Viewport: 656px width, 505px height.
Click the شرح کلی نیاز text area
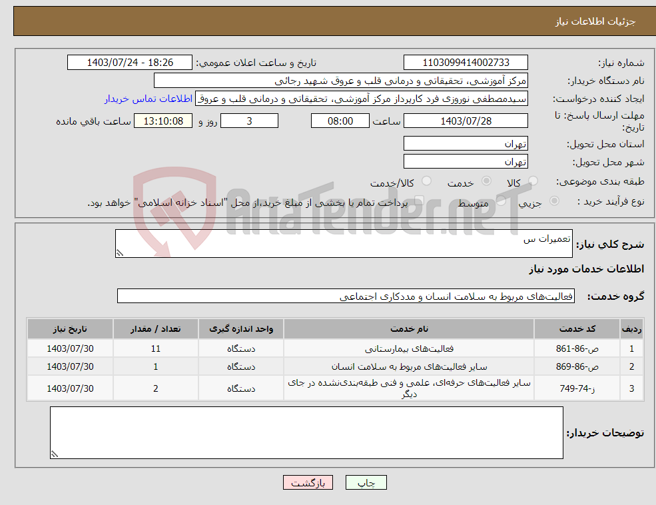point(344,243)
